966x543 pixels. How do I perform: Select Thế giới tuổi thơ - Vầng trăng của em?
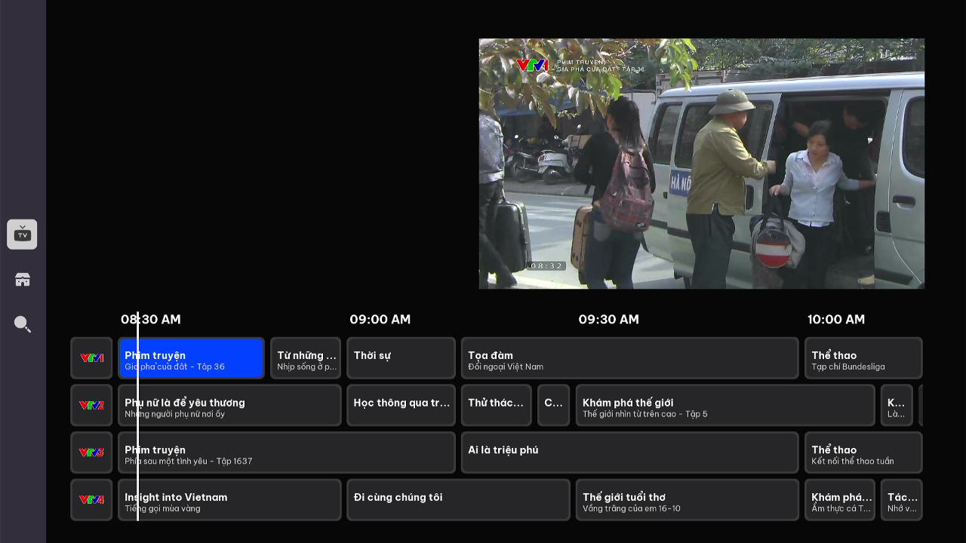pos(688,499)
